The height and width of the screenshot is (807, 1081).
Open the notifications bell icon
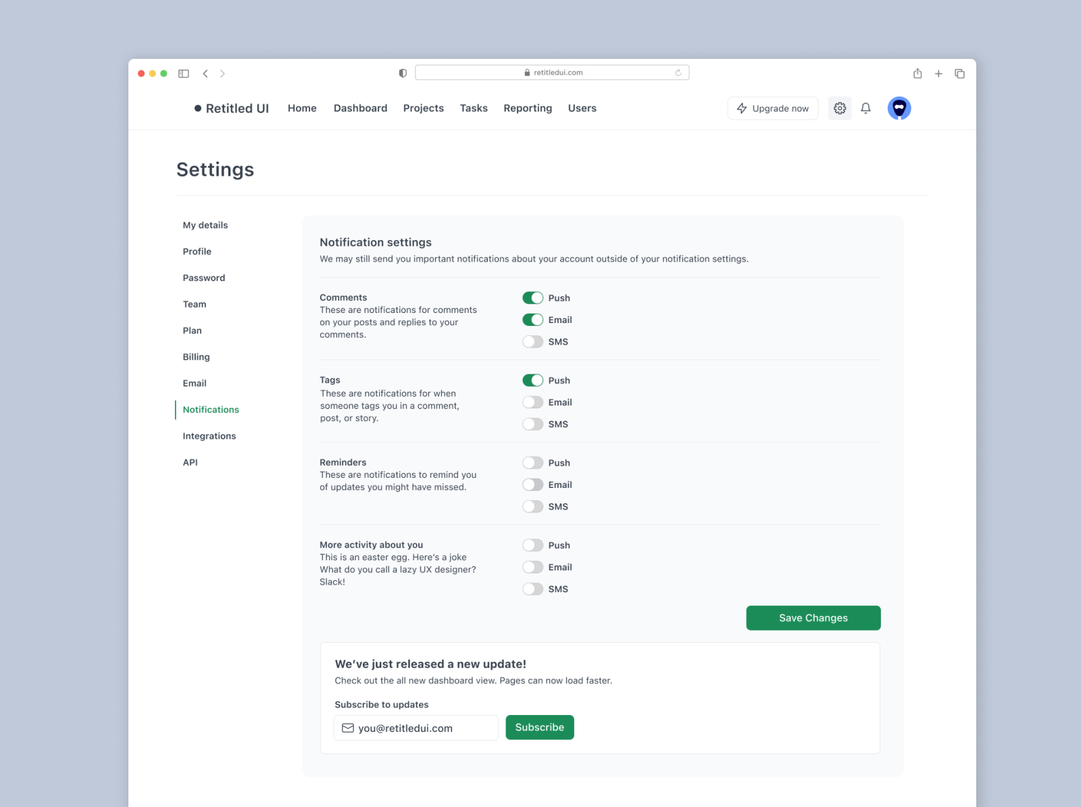865,108
